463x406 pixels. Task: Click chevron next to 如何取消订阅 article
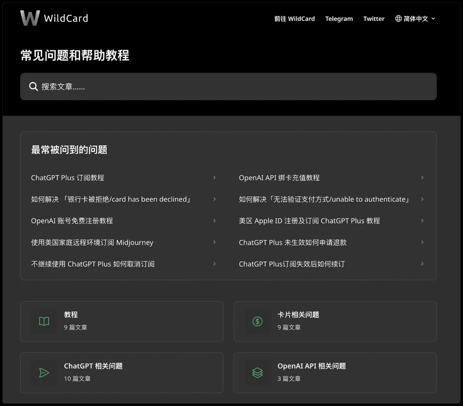(x=215, y=264)
